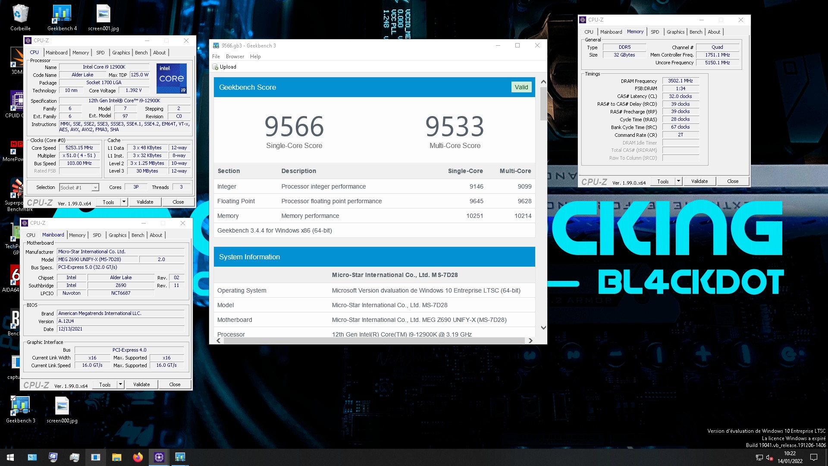The image size is (828, 466).
Task: Open the notification center icon
Action: [814, 457]
